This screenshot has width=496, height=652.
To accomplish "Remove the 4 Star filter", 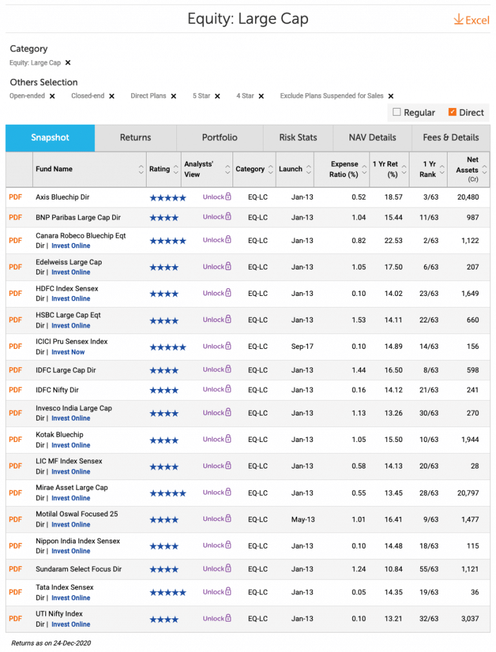I will (261, 96).
